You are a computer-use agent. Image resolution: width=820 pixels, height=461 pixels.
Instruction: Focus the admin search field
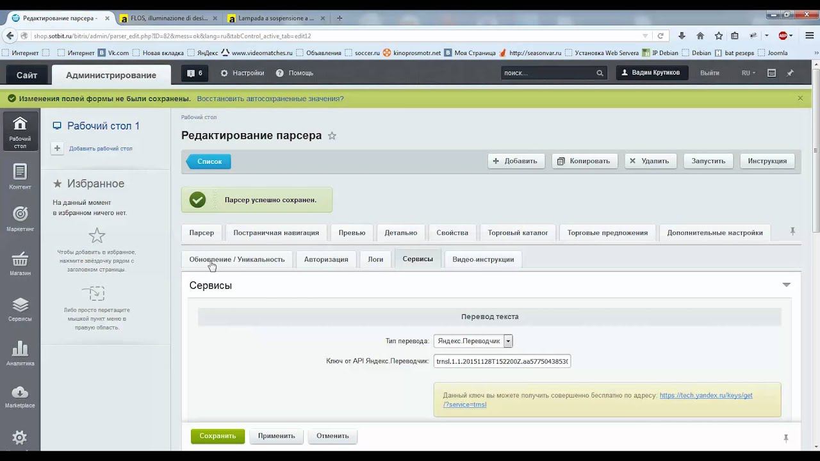pyautogui.click(x=548, y=73)
